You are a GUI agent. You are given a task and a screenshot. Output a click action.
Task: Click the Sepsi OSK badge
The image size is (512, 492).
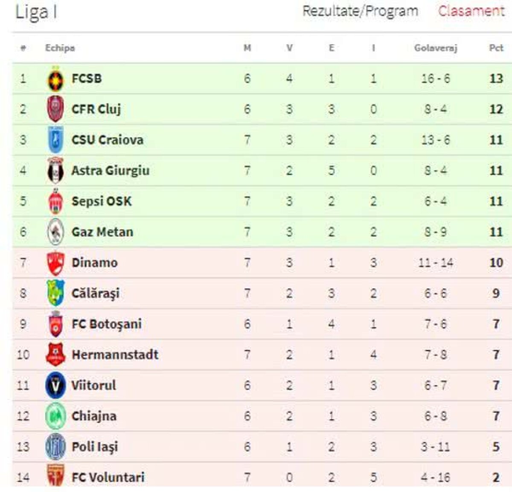coord(55,201)
